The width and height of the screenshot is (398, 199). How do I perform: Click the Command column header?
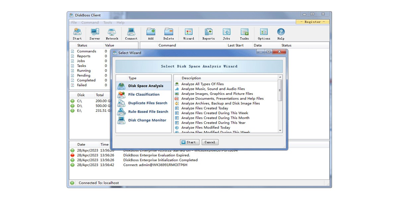coord(167,45)
